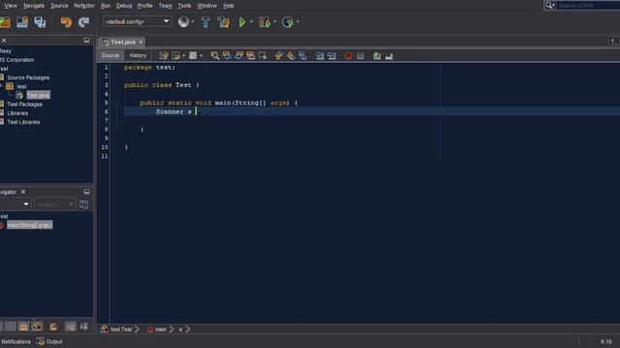The image size is (620, 348).
Task: Click the Uncomment icon in editor toolbar
Action: 389,56
